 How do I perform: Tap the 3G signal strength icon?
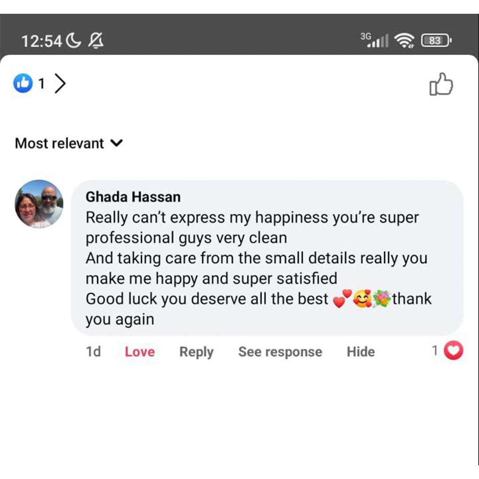[375, 40]
